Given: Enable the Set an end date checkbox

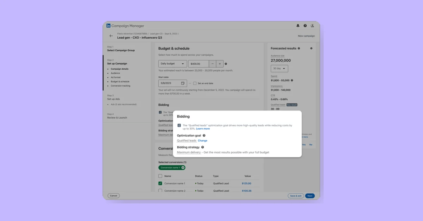Looking at the screenshot, I should coord(195,83).
